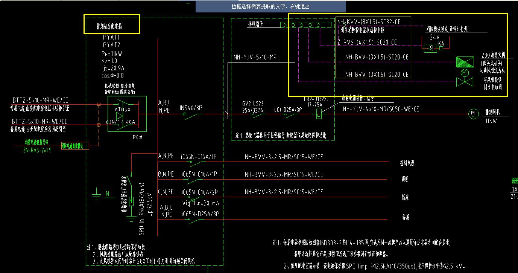Viewport: 518px width, 273px height.
Task: Select the hatched 280° fire damper symbol
Action: click(x=465, y=61)
